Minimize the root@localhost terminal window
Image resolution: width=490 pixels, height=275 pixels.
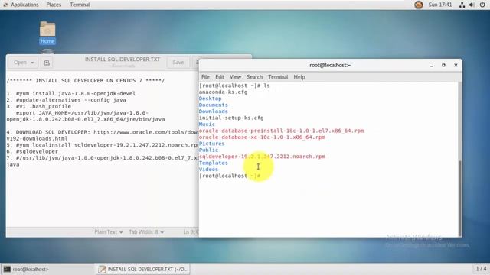tap(431, 66)
